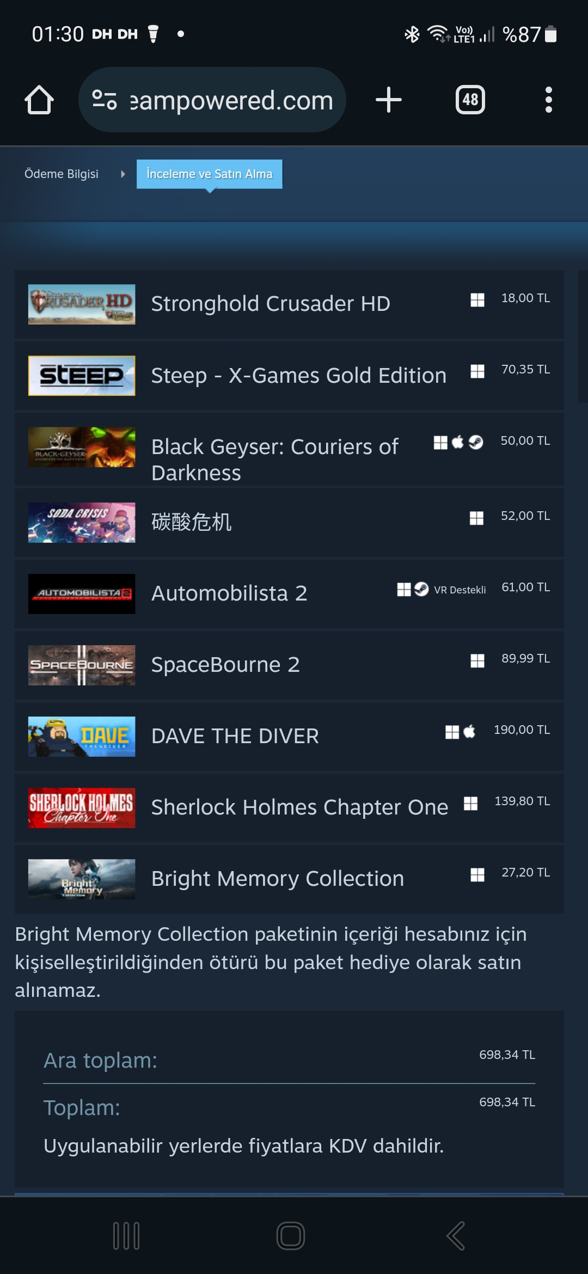Open a new tab with plus icon
The width and height of the screenshot is (588, 1274).
(389, 100)
